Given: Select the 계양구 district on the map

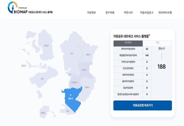Looking at the screenshot, I should click(x=88, y=55).
